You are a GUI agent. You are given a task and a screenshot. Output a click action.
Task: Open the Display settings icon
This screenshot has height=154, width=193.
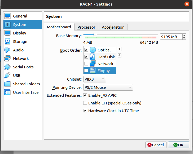7,33
